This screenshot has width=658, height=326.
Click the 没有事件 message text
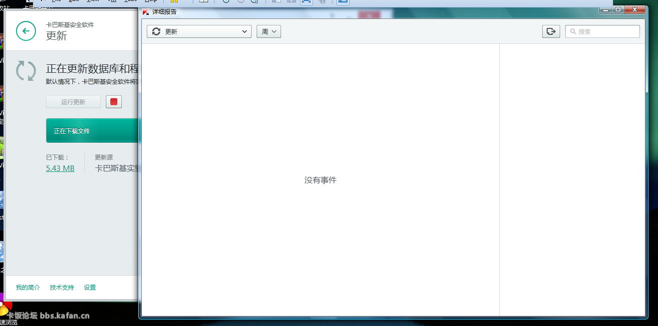[321, 180]
